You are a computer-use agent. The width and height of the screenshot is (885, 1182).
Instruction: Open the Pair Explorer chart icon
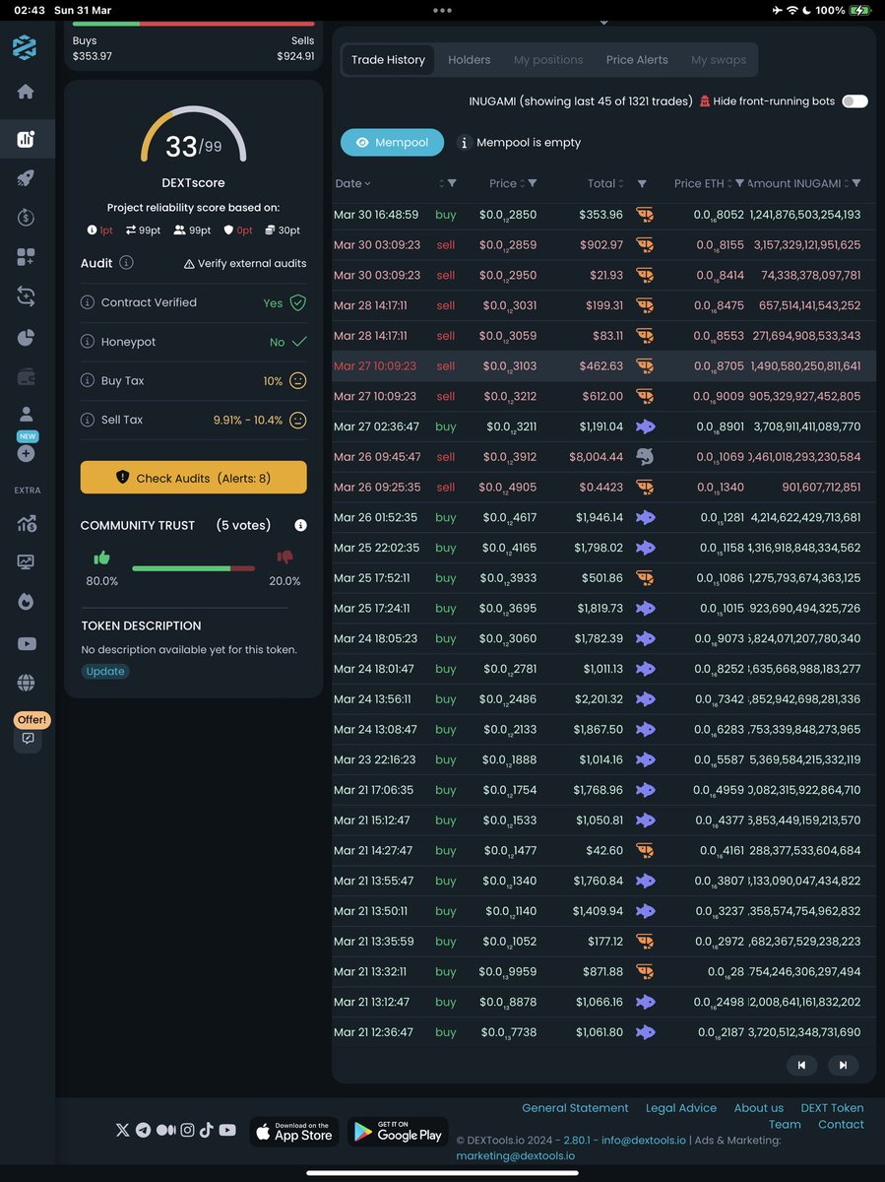tap(26, 139)
